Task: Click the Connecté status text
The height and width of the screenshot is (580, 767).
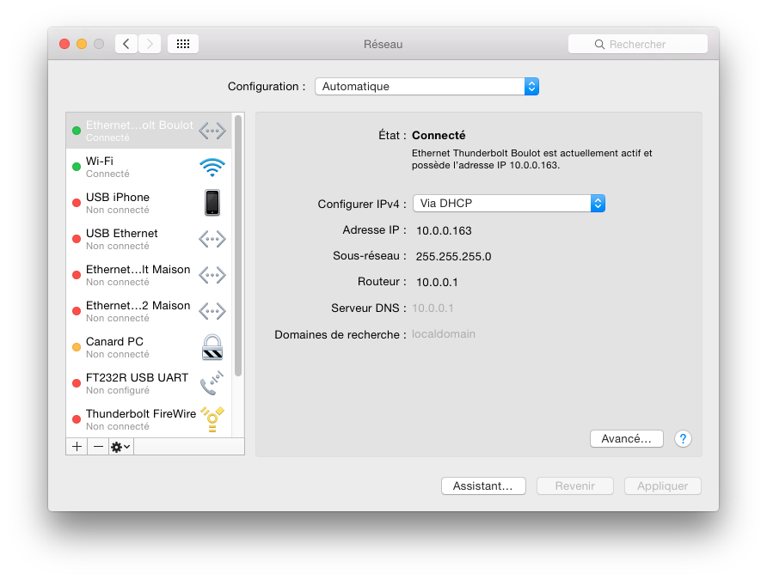Action: [439, 136]
